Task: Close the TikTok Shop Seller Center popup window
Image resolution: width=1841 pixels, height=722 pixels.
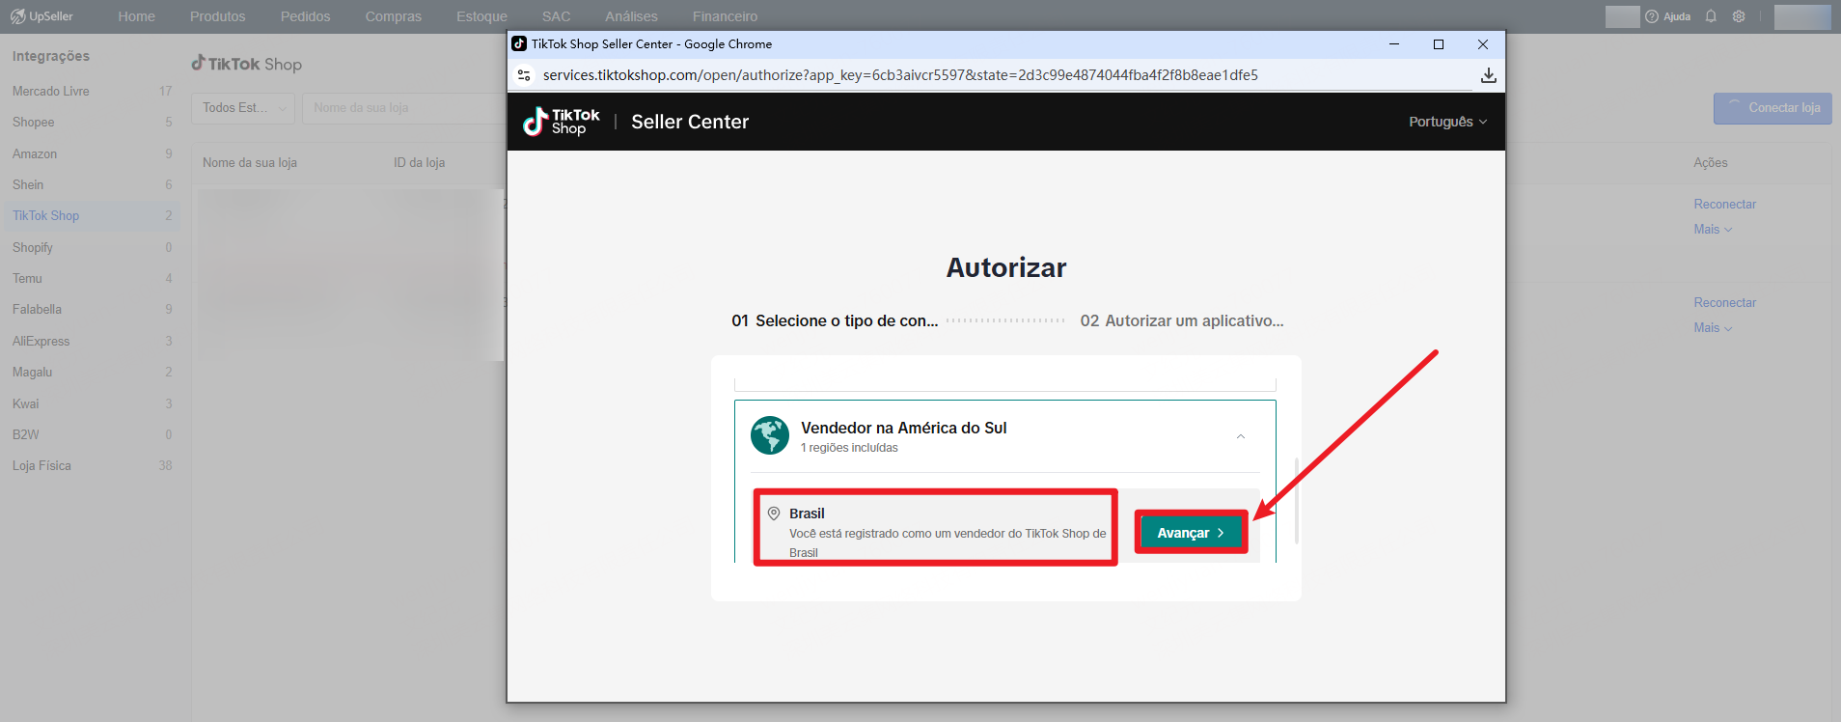Action: pyautogui.click(x=1483, y=44)
